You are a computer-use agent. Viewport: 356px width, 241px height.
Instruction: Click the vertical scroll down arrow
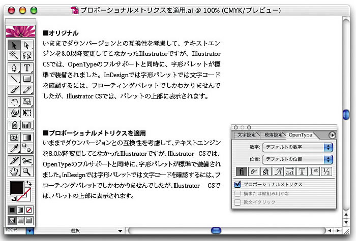click(346, 223)
